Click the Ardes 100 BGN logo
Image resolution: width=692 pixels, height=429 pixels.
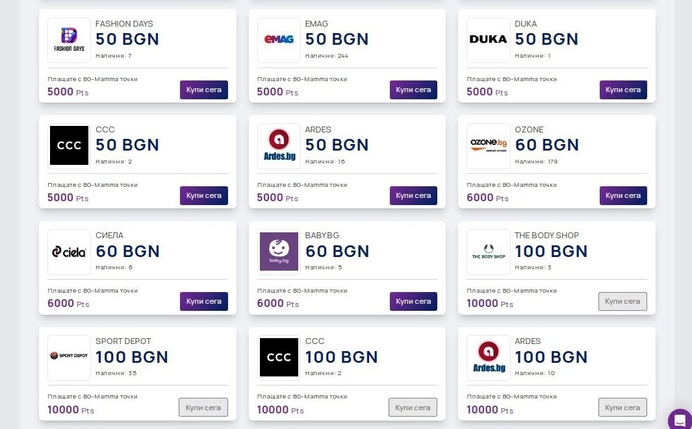tap(488, 357)
